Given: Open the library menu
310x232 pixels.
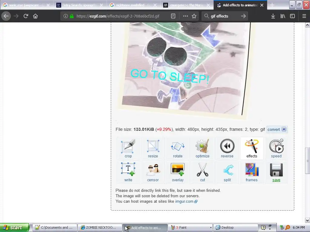Looking at the screenshot, I should 283,16.
